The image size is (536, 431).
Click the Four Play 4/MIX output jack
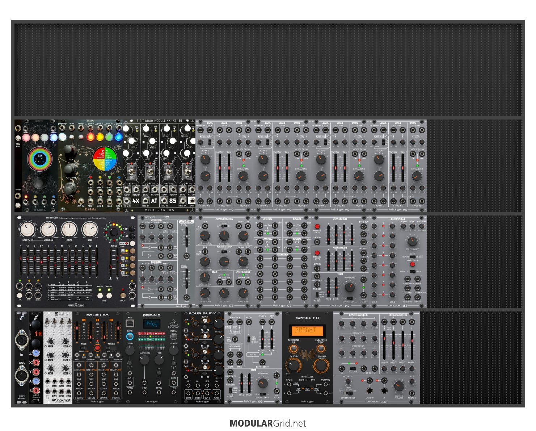216,393
